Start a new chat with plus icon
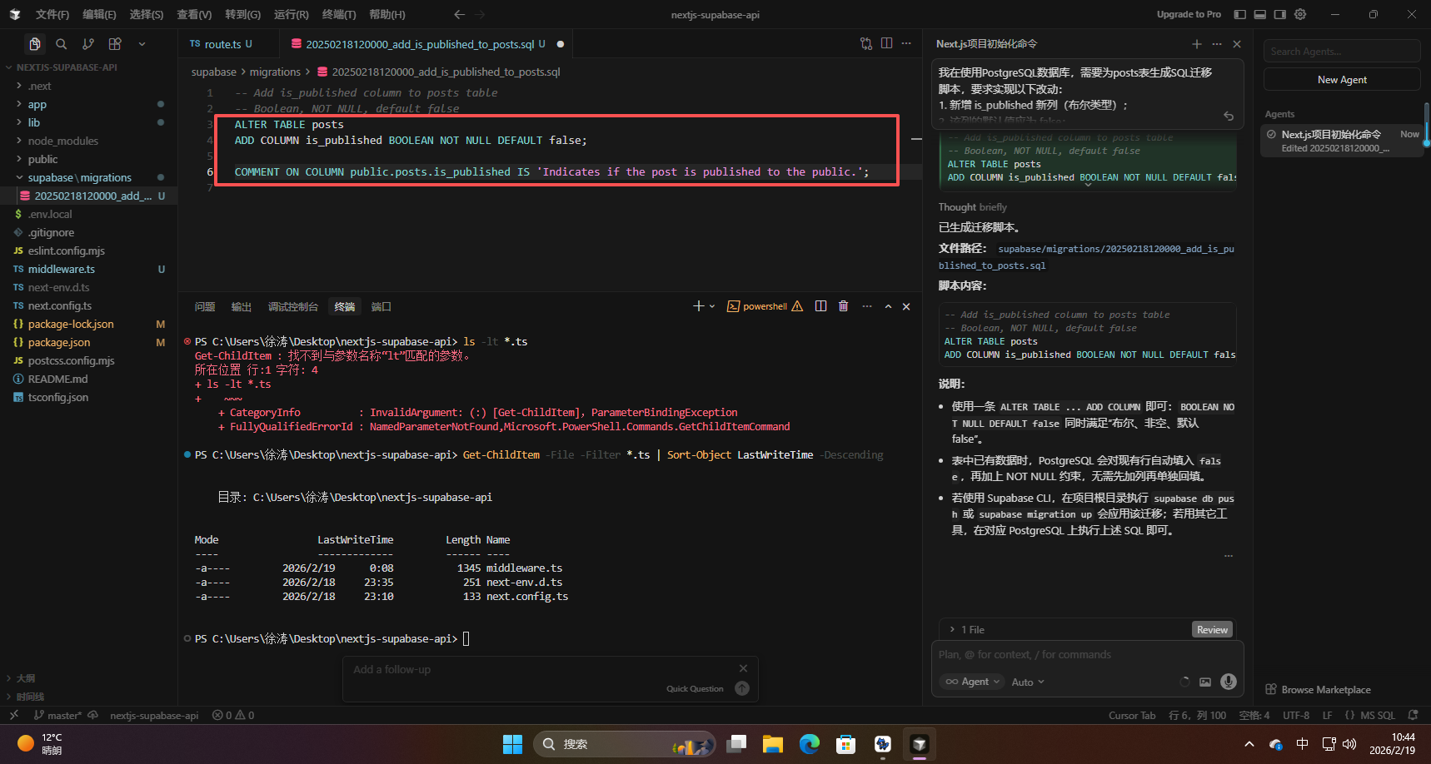The image size is (1431, 764). click(x=1197, y=44)
